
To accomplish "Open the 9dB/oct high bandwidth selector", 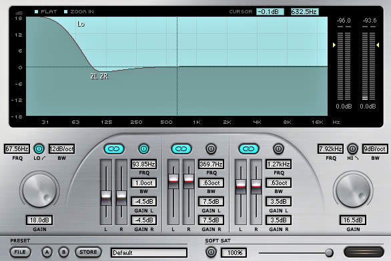I will pos(374,148).
